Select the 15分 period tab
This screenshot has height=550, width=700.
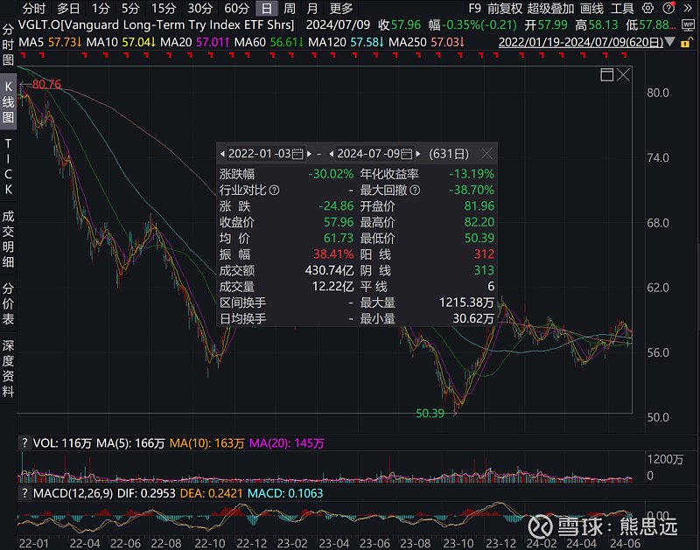(x=164, y=8)
